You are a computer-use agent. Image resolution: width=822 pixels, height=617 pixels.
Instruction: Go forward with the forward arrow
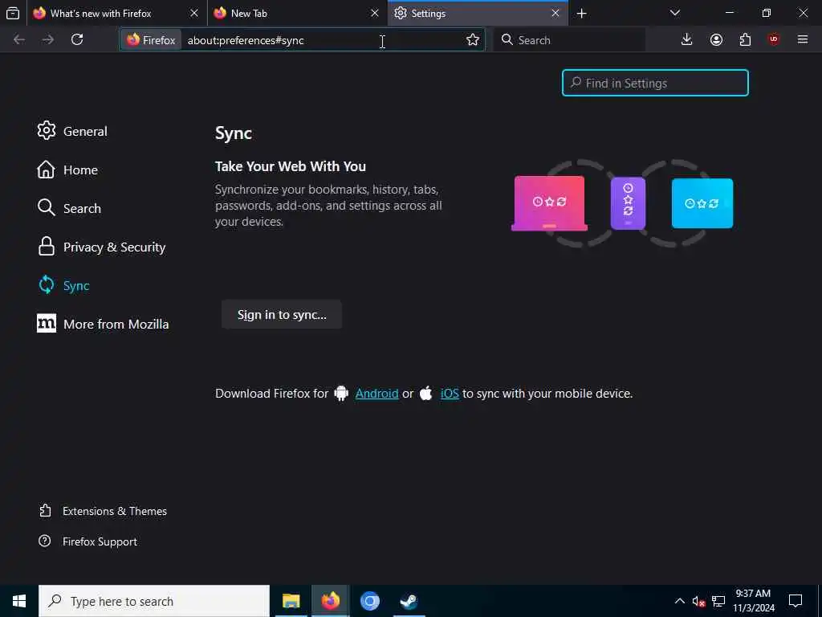pyautogui.click(x=47, y=40)
